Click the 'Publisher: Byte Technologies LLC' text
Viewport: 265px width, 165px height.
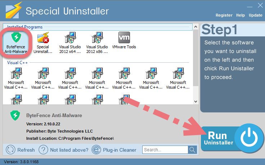tap(59, 131)
